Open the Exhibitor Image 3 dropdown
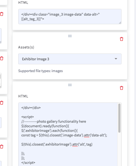The height and width of the screenshot is (166, 136). pos(70,59)
